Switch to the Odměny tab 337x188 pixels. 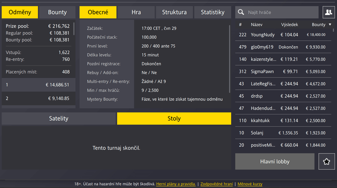[x=20, y=12]
